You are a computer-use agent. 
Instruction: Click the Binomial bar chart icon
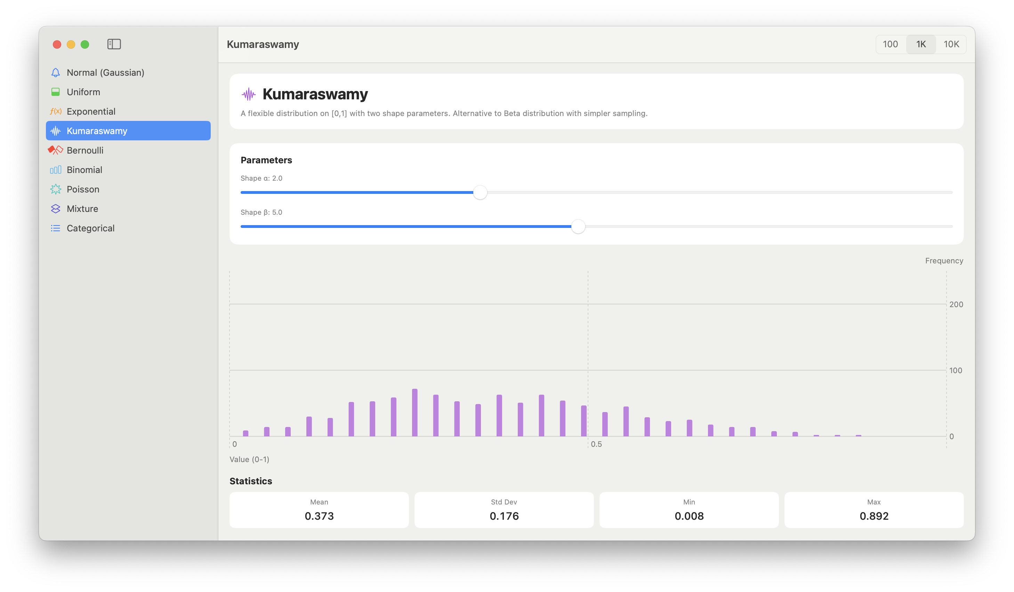(56, 170)
